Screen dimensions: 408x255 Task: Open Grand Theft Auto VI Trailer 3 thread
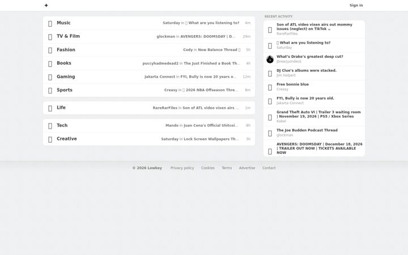[318, 114]
